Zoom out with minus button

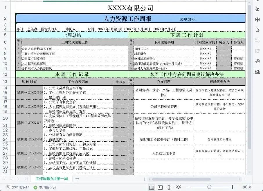point(188,187)
